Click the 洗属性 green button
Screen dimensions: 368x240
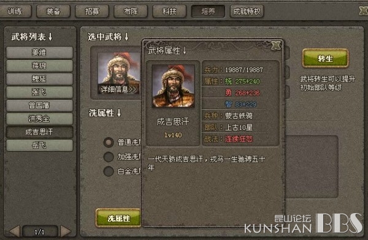coord(118,218)
